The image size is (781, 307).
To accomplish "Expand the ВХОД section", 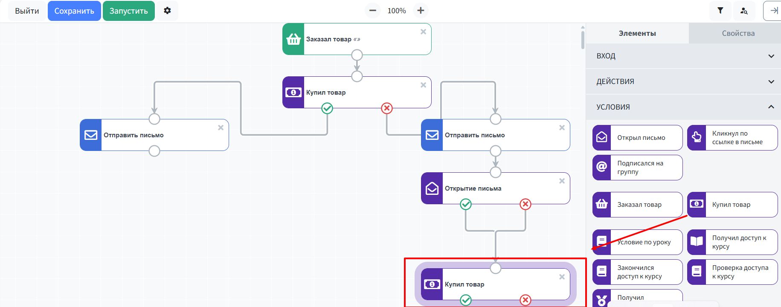I will [683, 56].
